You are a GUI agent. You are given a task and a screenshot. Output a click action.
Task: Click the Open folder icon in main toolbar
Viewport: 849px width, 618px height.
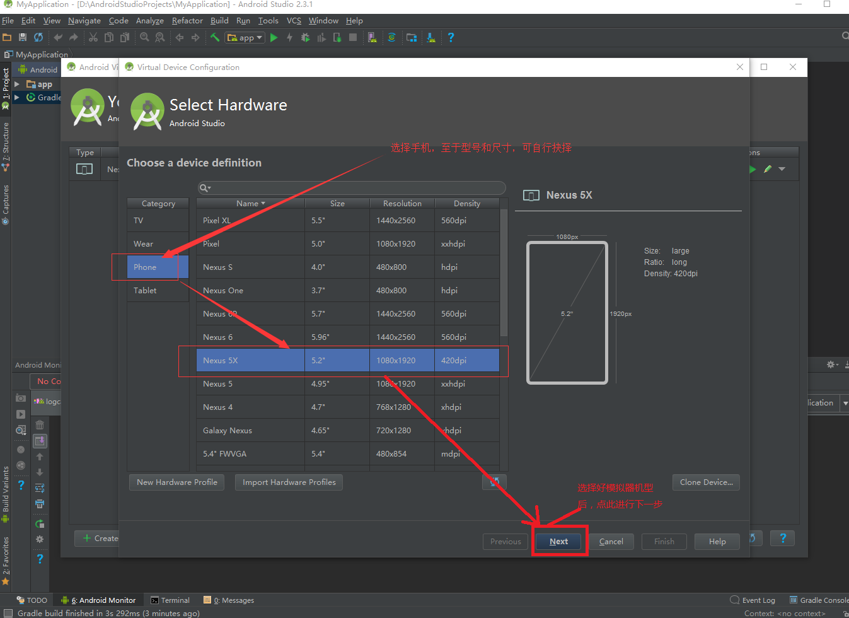(x=7, y=37)
